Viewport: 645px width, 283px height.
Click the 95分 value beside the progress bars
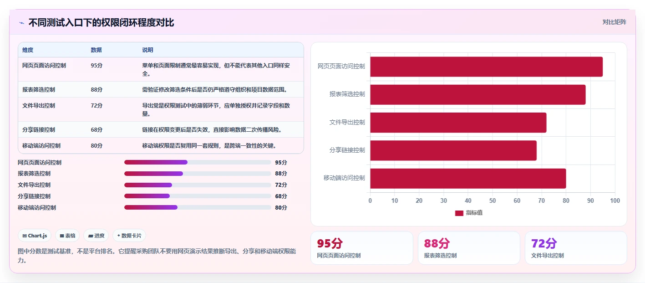click(281, 163)
